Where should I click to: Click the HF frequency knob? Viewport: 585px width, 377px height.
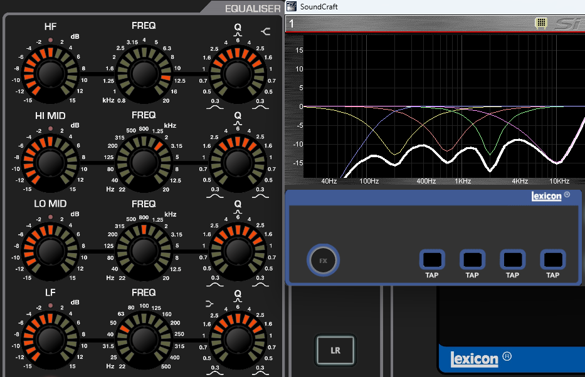pyautogui.click(x=144, y=74)
